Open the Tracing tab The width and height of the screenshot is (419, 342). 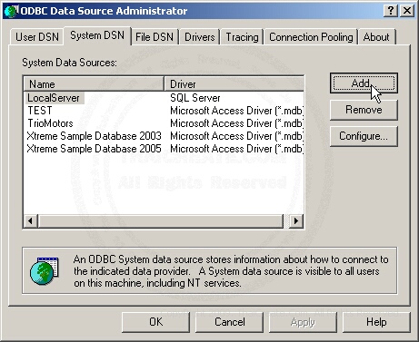pyautogui.click(x=242, y=37)
